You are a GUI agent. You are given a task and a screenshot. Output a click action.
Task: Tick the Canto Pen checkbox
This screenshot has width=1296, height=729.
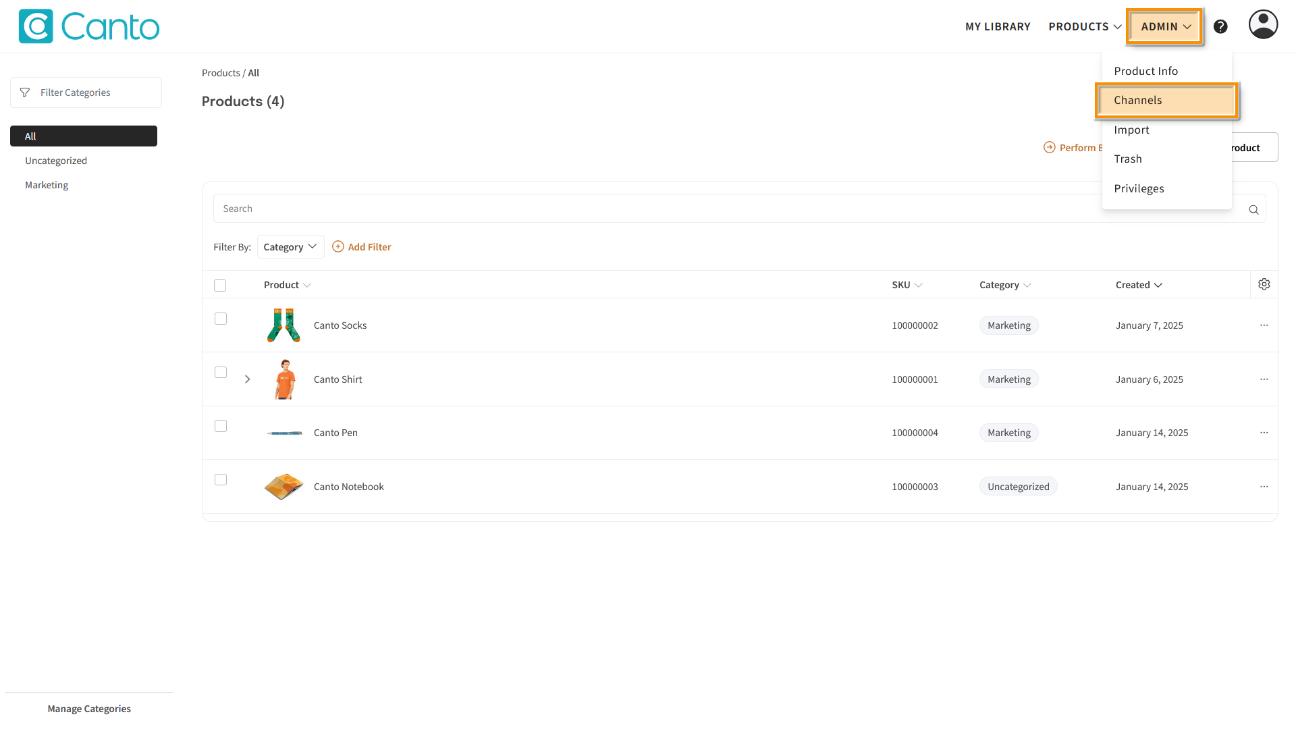pyautogui.click(x=221, y=426)
